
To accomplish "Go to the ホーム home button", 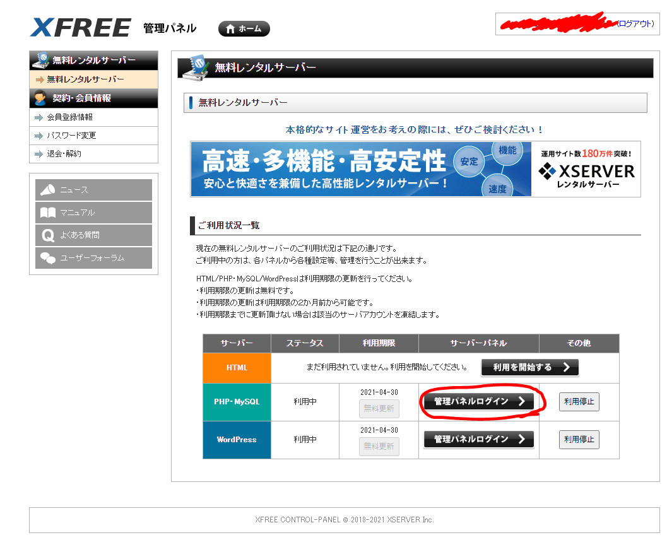I will click(x=244, y=28).
